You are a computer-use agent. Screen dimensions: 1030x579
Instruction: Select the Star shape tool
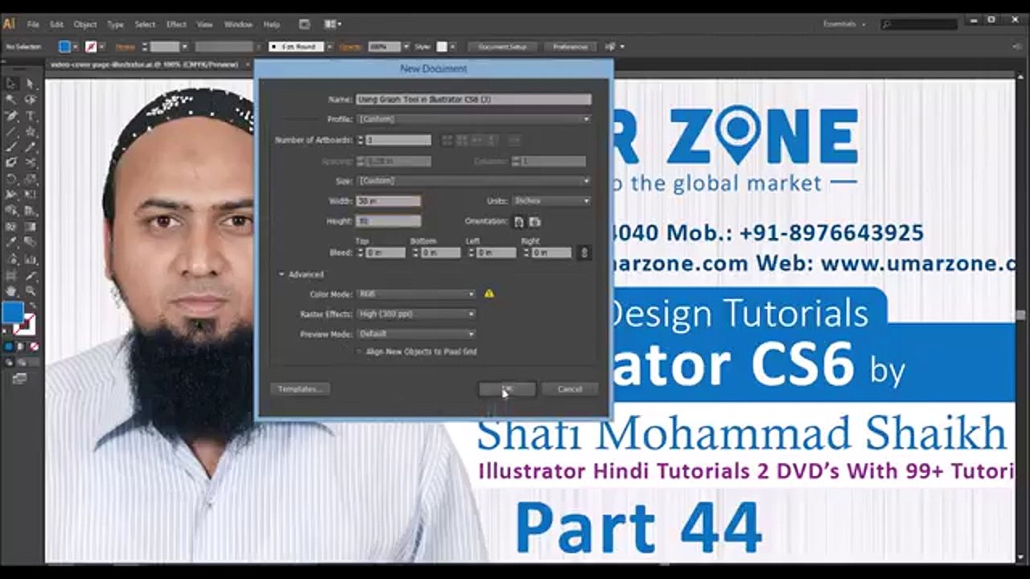tap(31, 131)
